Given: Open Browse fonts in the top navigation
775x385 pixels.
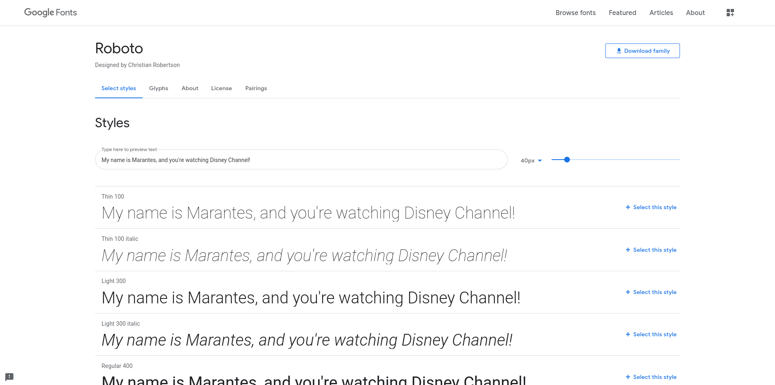Looking at the screenshot, I should point(576,13).
